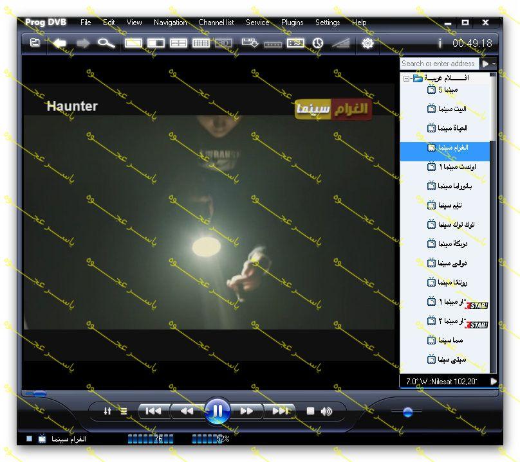The height and width of the screenshot is (462, 520).
Task: Click the rewind button
Action: [x=187, y=411]
